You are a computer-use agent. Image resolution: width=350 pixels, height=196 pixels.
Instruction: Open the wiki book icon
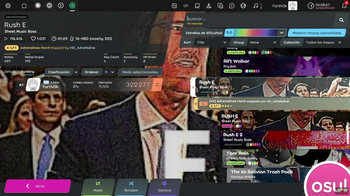tap(197, 6)
